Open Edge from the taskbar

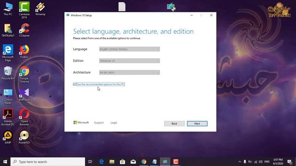pos(101,162)
